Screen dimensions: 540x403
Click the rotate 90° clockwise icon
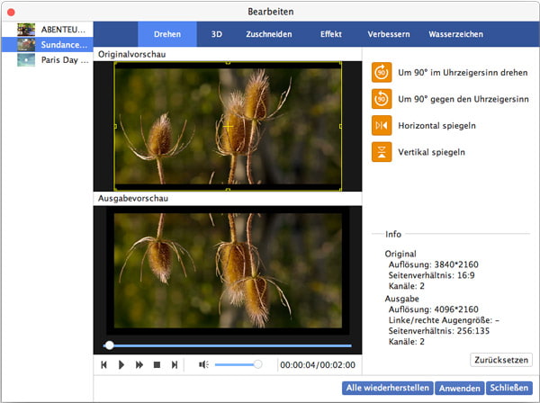click(x=382, y=72)
